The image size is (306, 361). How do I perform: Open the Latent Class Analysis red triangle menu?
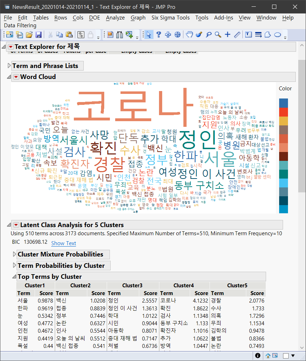(x=16, y=225)
